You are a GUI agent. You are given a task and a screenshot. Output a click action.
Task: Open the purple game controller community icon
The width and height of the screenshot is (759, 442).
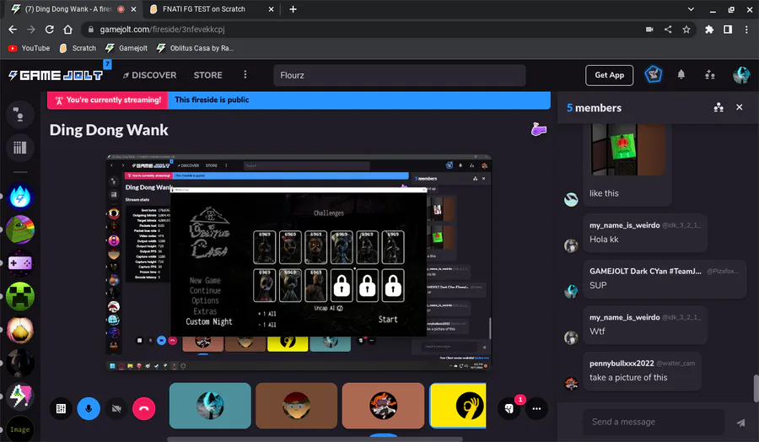20,263
